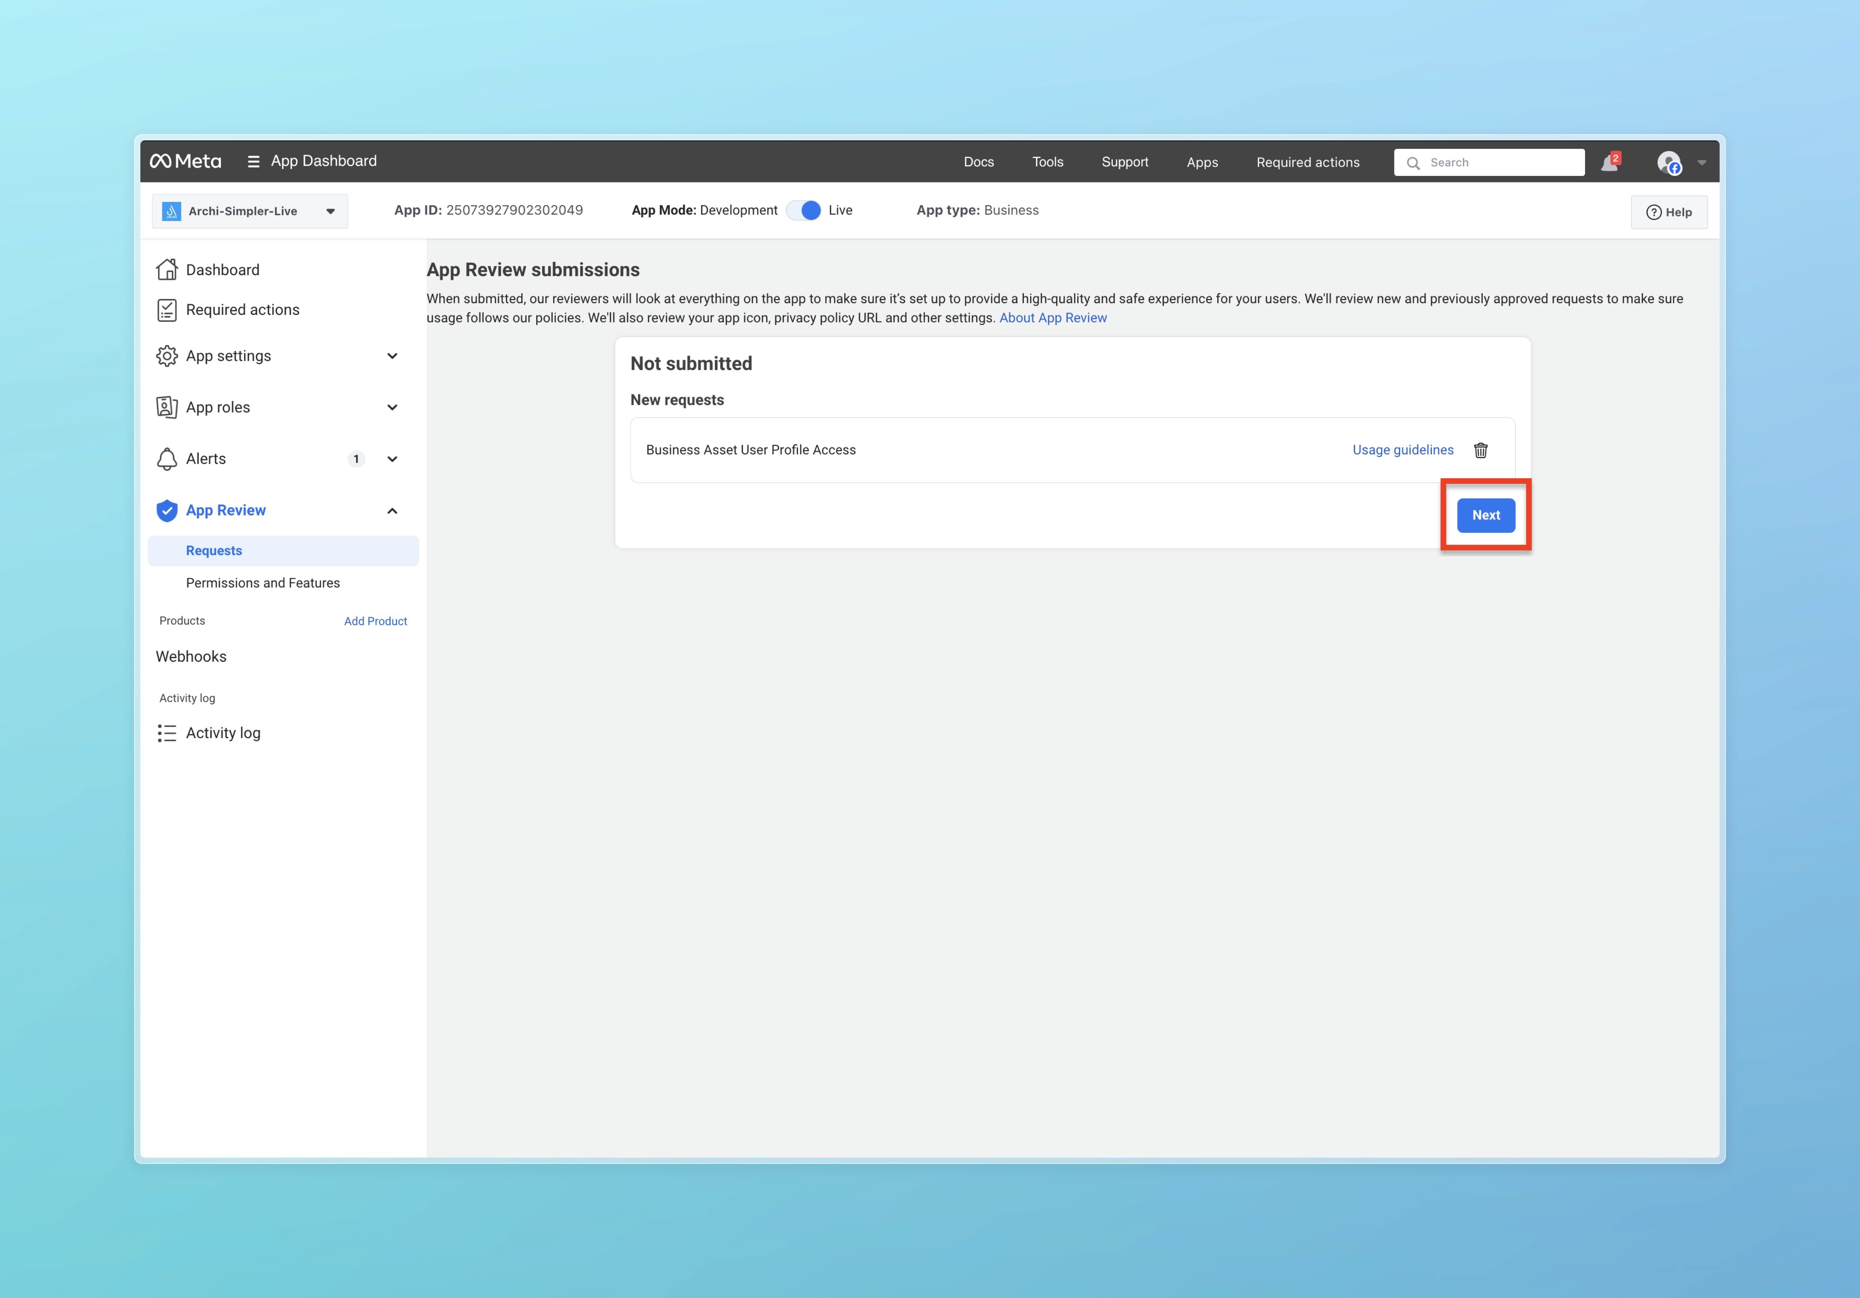Click the Meta logo
This screenshot has height=1298, width=1860.
point(185,161)
